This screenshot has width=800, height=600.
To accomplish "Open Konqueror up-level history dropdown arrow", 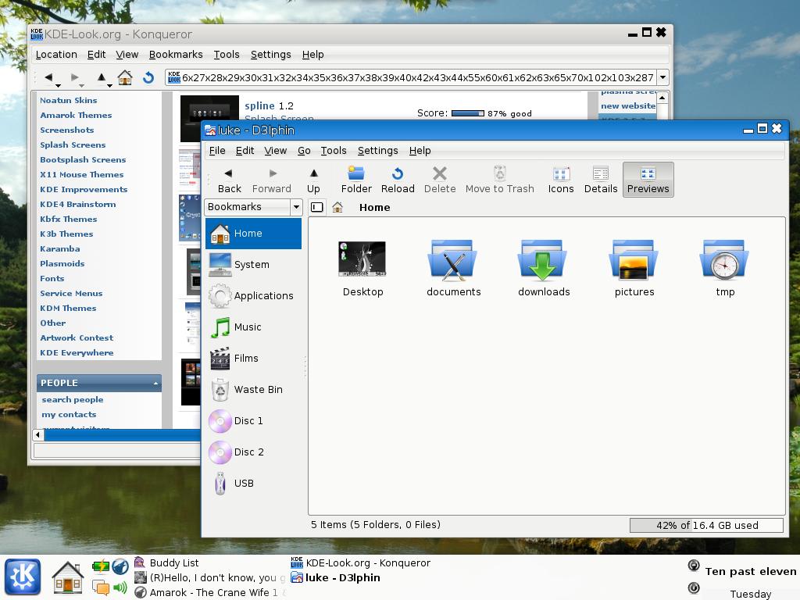I will pos(109,85).
